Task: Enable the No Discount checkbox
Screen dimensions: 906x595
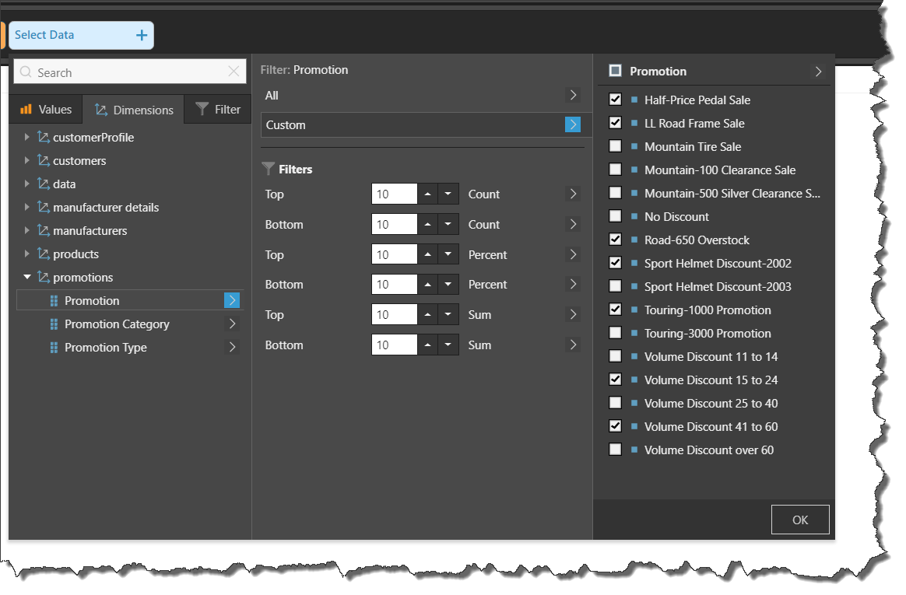Action: [x=616, y=216]
